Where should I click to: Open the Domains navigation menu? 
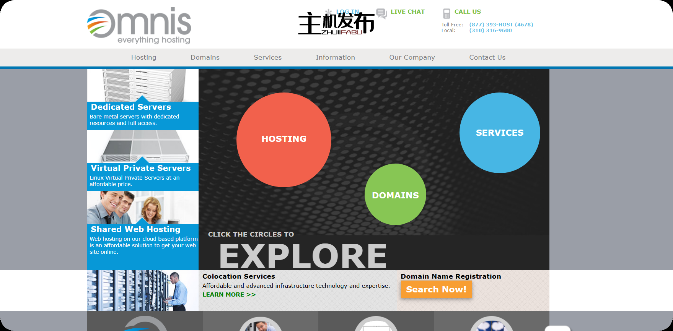click(x=205, y=57)
